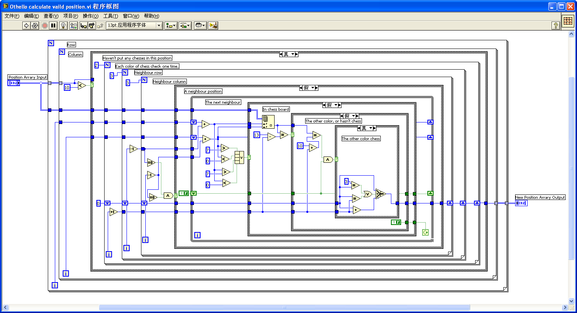Click the Step Into debugging button

[x=83, y=25]
